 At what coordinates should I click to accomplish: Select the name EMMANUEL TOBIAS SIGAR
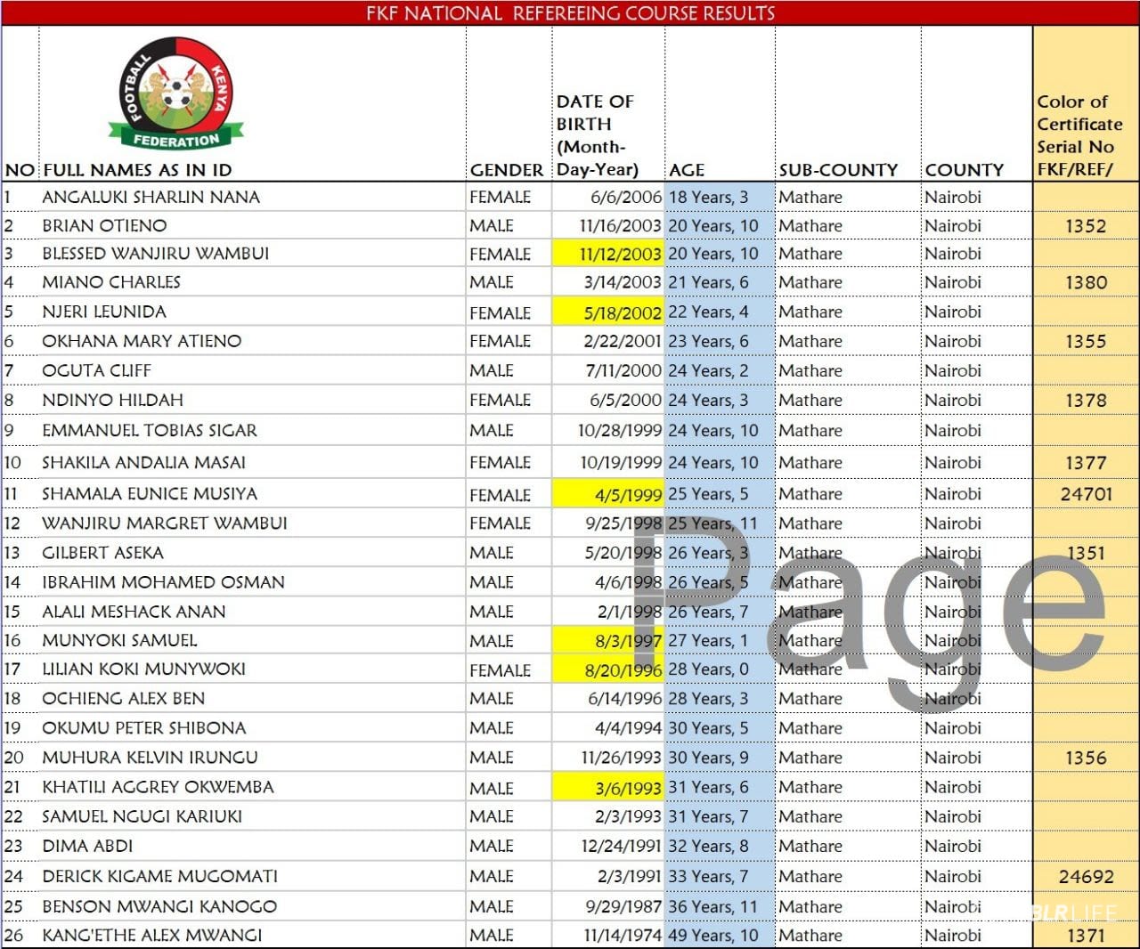[150, 430]
